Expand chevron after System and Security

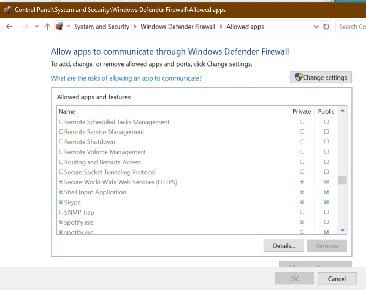[x=135, y=27]
